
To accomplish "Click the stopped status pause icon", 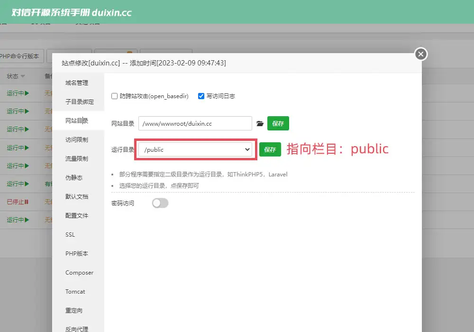I will [27, 202].
